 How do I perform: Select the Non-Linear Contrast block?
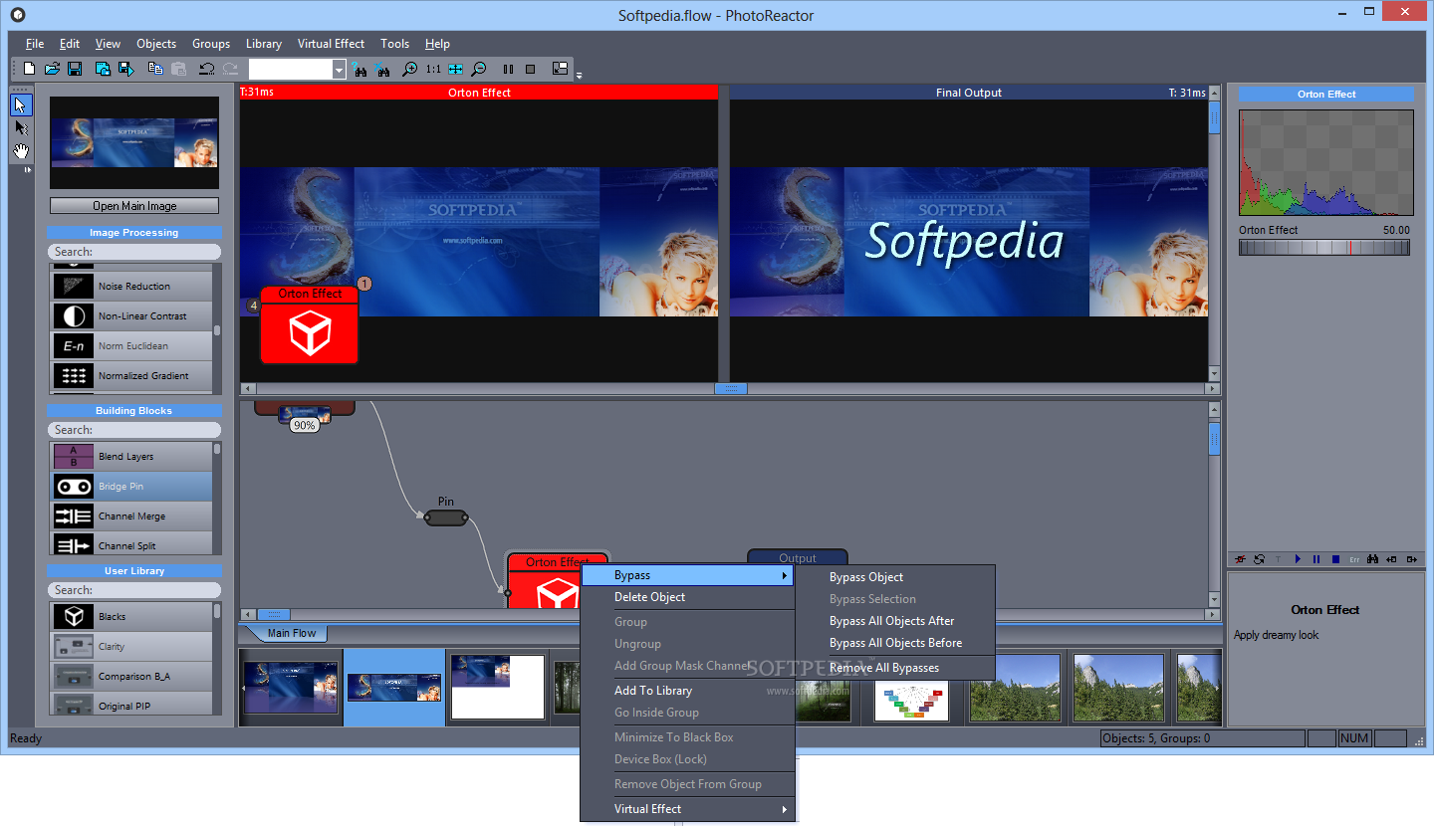point(131,315)
